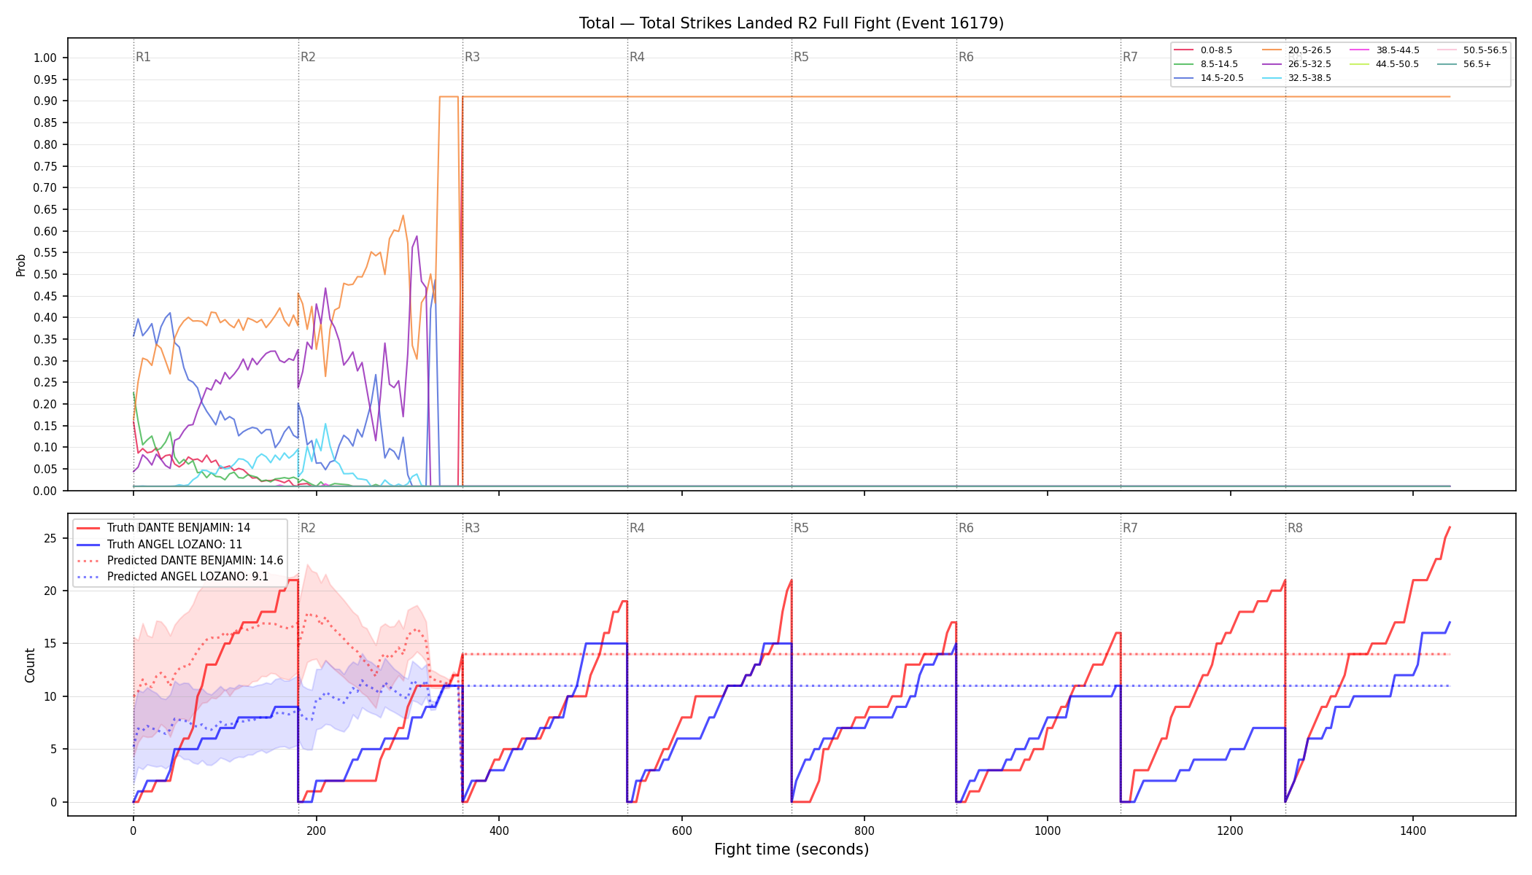Click the 56.5+ legend label
This screenshot has width=1532, height=875.
pyautogui.click(x=1477, y=64)
